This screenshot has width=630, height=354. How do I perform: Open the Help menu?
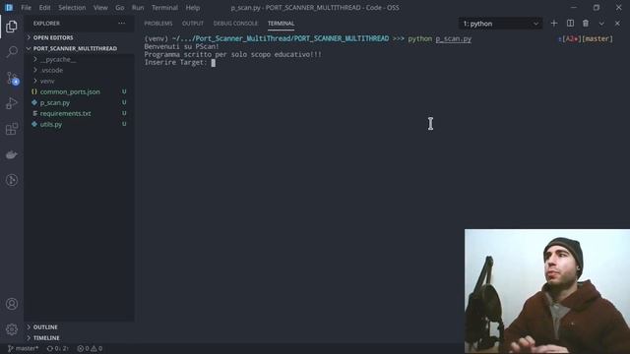point(193,8)
